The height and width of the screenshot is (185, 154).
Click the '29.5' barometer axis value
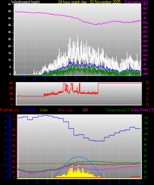coord(145,41)
